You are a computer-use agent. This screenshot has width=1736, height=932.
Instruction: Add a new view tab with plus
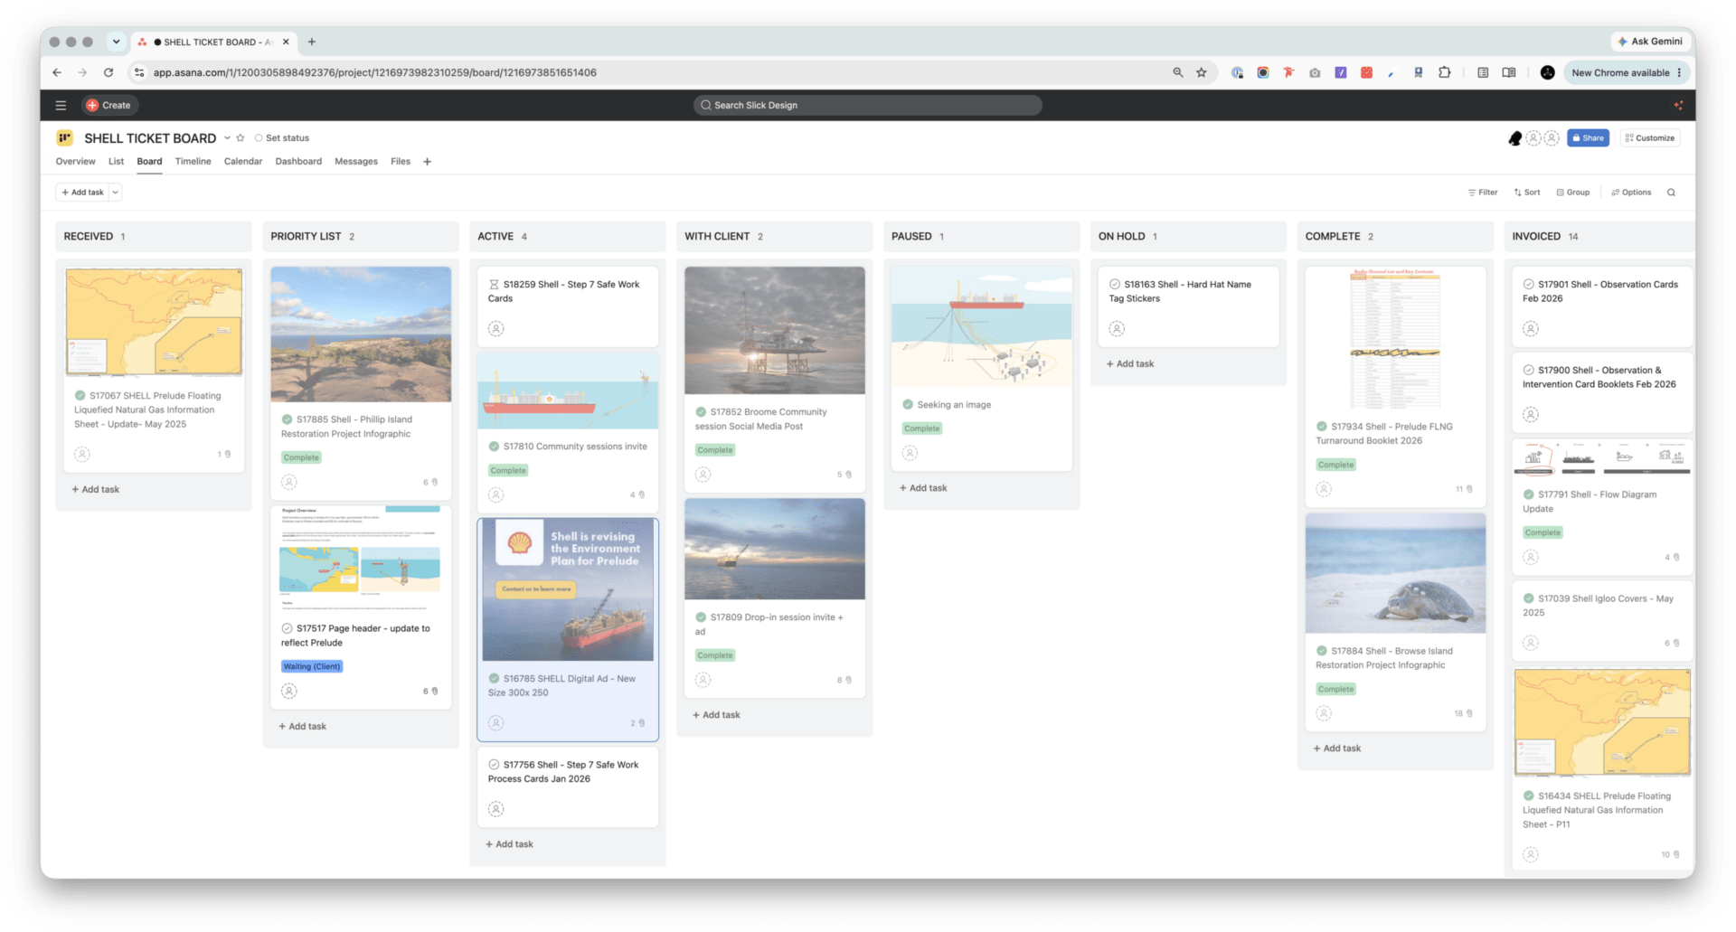pos(427,162)
